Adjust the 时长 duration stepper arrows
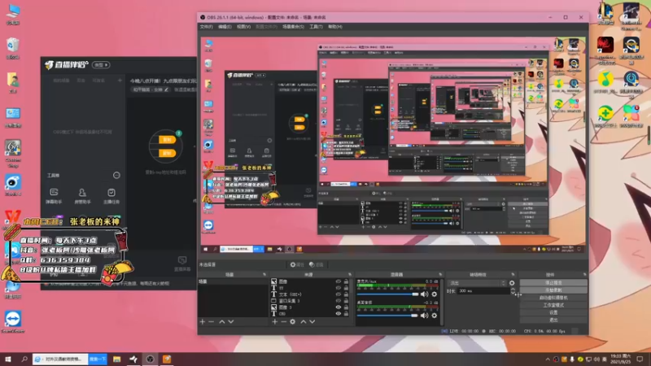 (x=513, y=291)
